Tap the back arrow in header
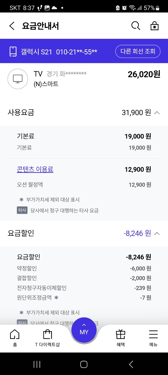 [12, 26]
